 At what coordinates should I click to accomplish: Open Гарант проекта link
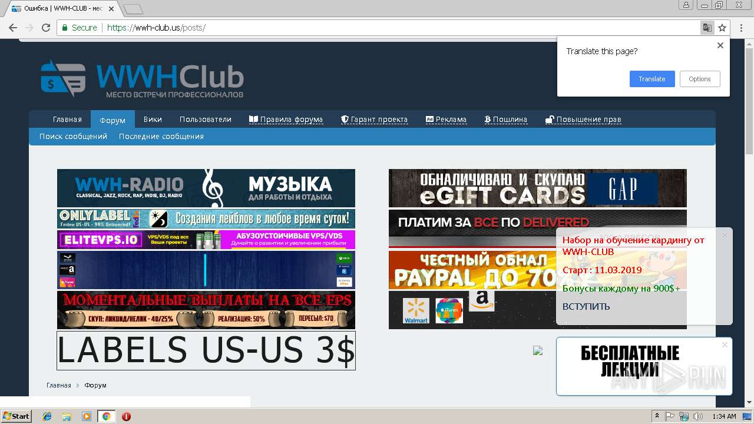pos(374,119)
